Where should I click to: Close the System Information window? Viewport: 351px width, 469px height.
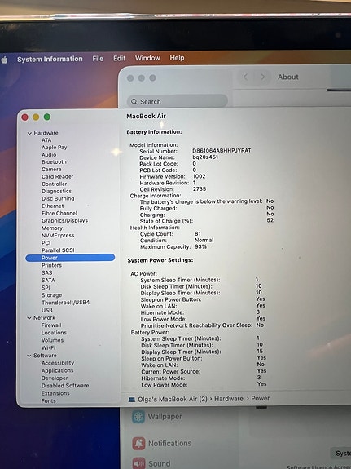coord(24,117)
